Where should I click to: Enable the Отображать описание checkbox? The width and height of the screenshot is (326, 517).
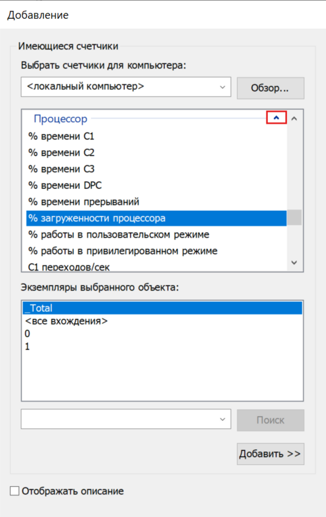click(14, 491)
